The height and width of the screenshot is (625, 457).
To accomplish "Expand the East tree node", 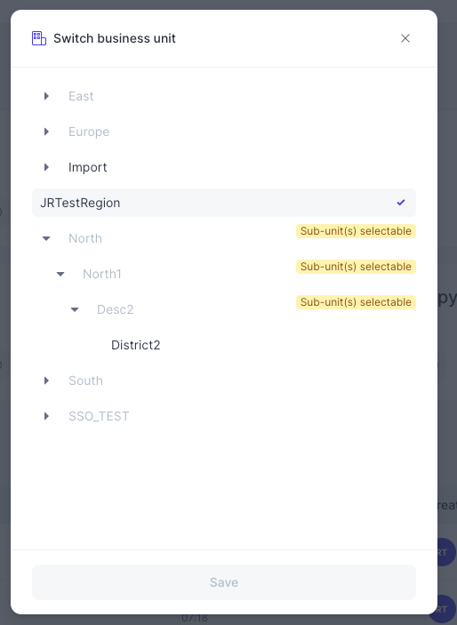I will (46, 96).
